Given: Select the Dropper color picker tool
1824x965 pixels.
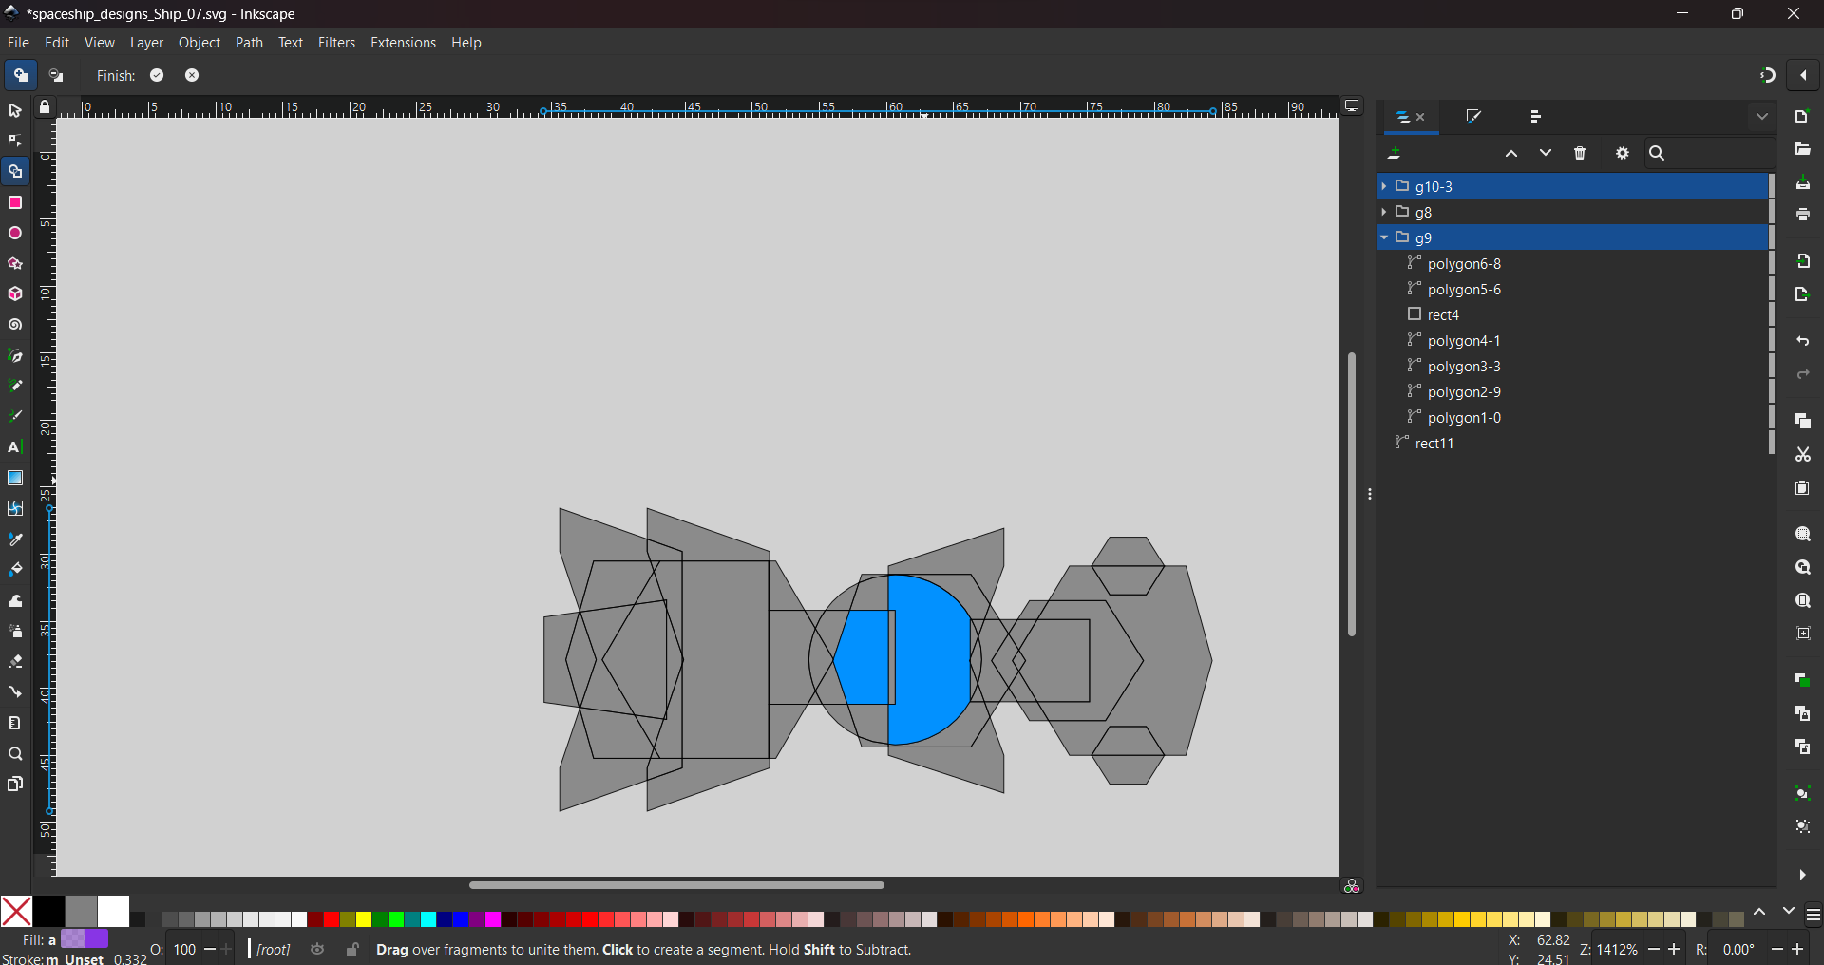Looking at the screenshot, I should click(x=15, y=539).
